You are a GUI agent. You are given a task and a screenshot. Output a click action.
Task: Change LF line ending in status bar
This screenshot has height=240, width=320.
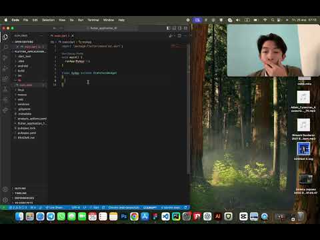(x=85, y=207)
